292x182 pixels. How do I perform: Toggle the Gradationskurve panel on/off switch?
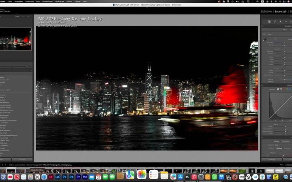click(x=262, y=85)
